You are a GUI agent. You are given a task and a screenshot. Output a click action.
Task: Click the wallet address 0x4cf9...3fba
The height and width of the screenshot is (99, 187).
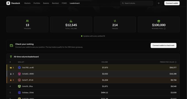pos(28,86)
